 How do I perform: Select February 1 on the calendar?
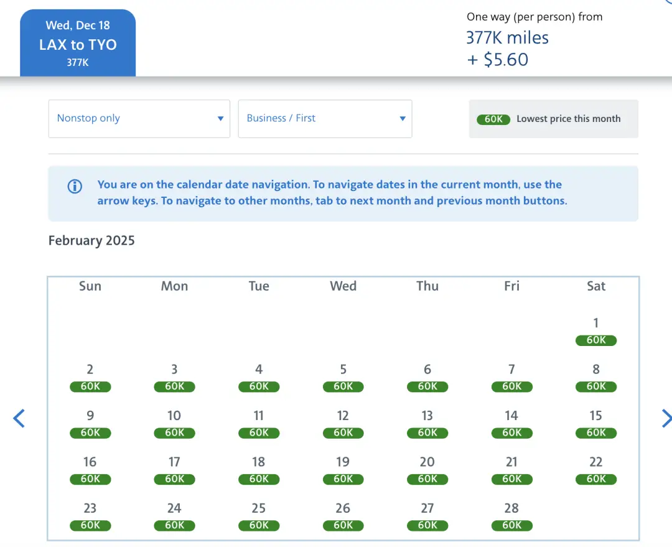(595, 330)
